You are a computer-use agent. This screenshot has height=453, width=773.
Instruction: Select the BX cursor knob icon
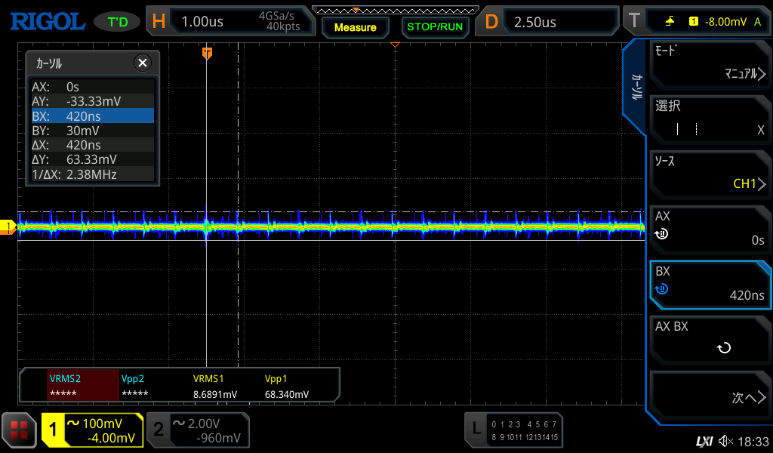pyautogui.click(x=661, y=289)
